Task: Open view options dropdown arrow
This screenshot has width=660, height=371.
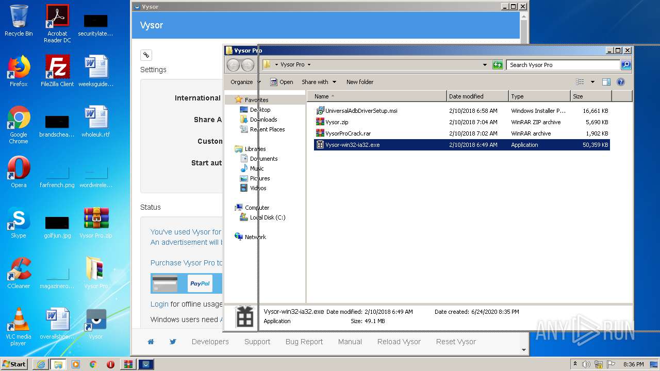Action: coord(592,82)
